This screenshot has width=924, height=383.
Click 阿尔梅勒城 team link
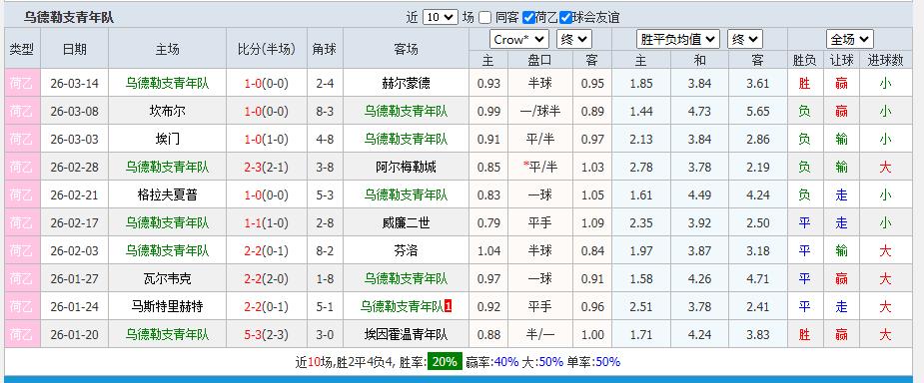(406, 168)
